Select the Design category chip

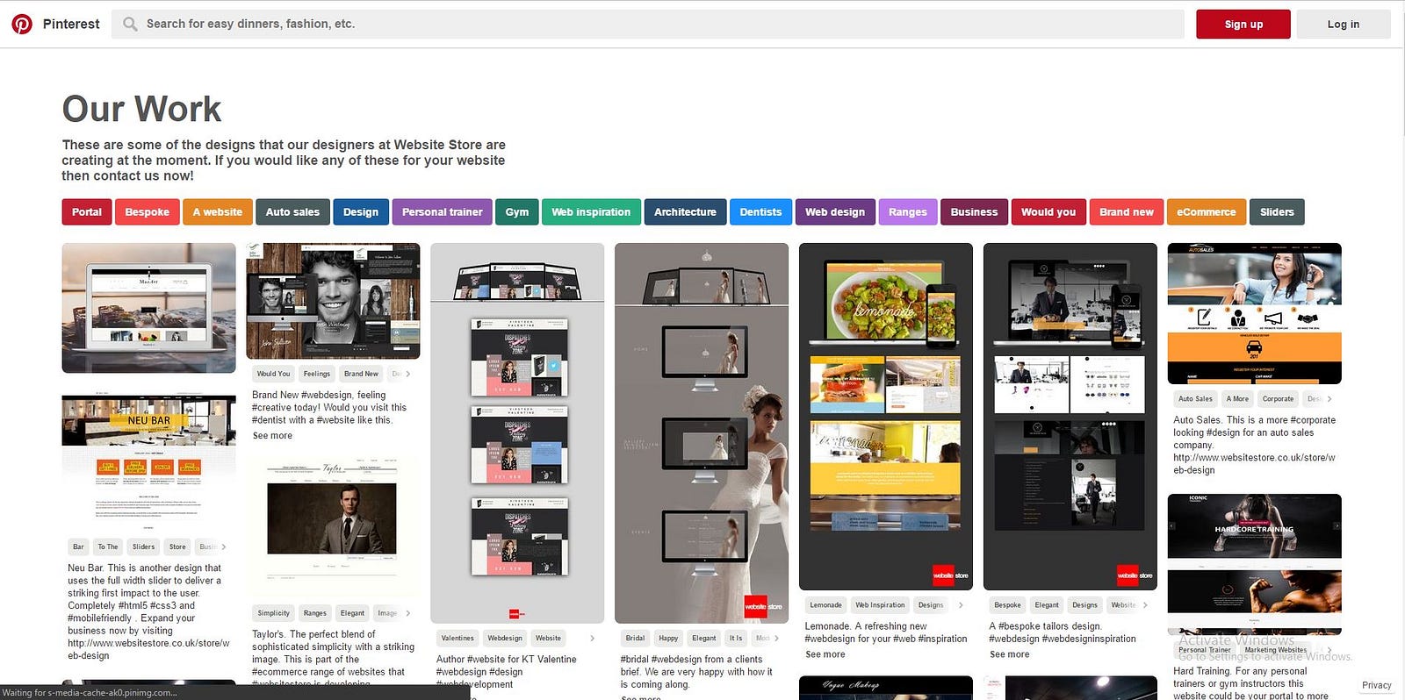click(361, 211)
